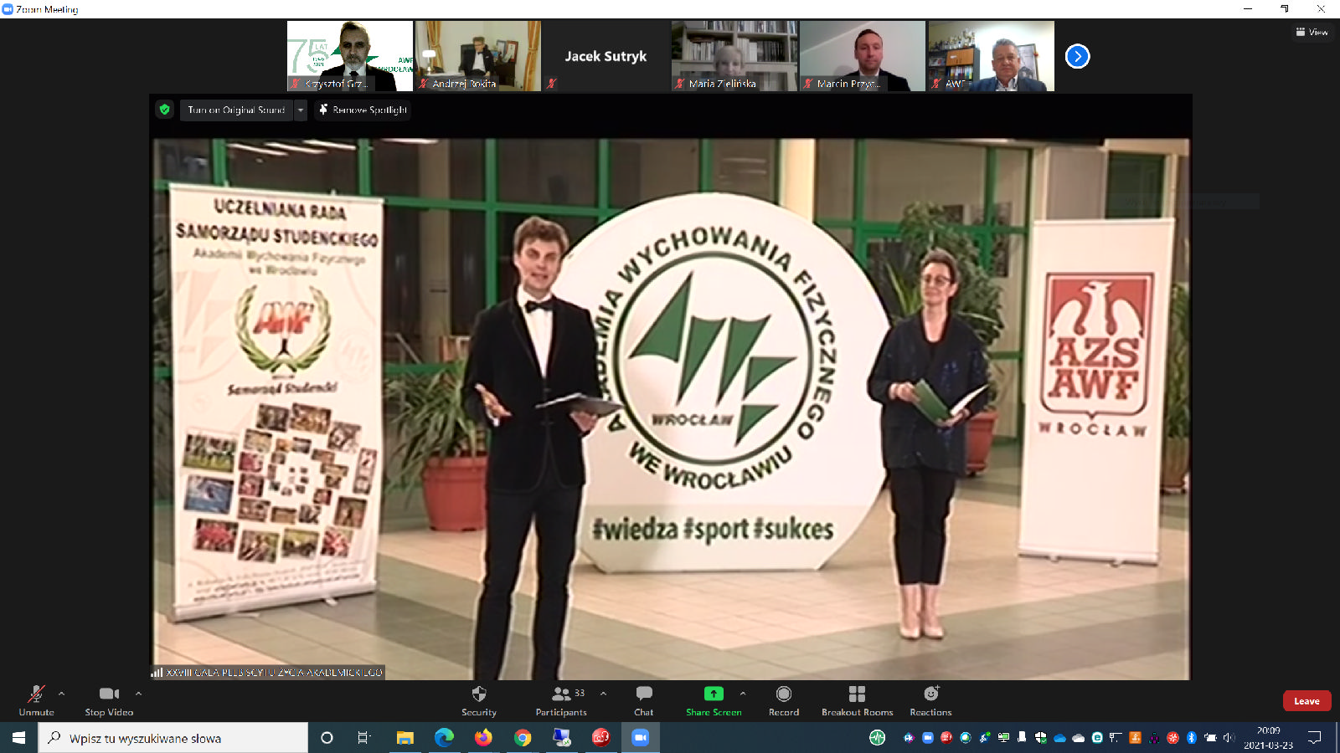Expand arrow next to Participants
1340x753 pixels.
pos(603,694)
